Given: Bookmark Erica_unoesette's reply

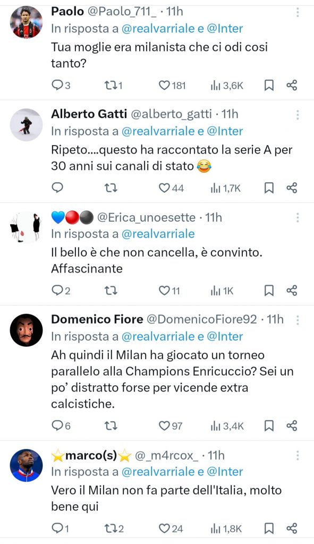Looking at the screenshot, I should [x=269, y=291].
